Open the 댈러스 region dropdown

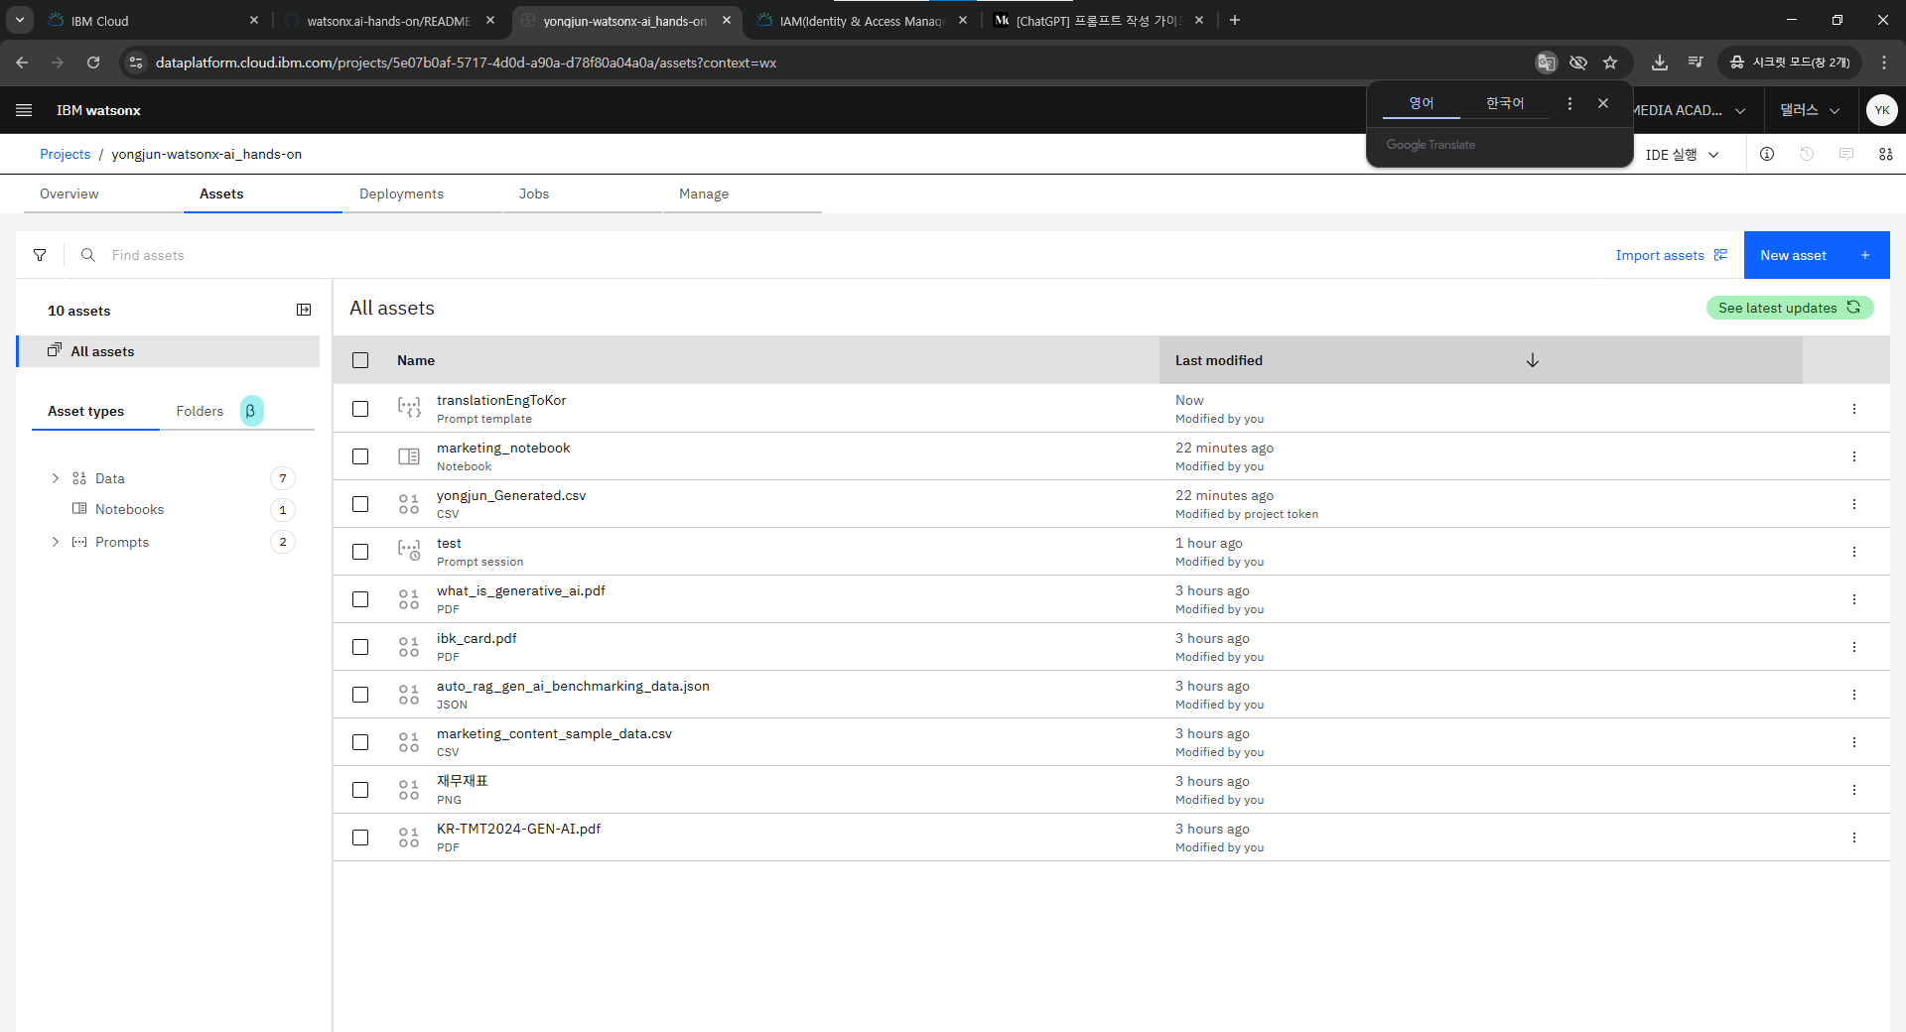1810,110
